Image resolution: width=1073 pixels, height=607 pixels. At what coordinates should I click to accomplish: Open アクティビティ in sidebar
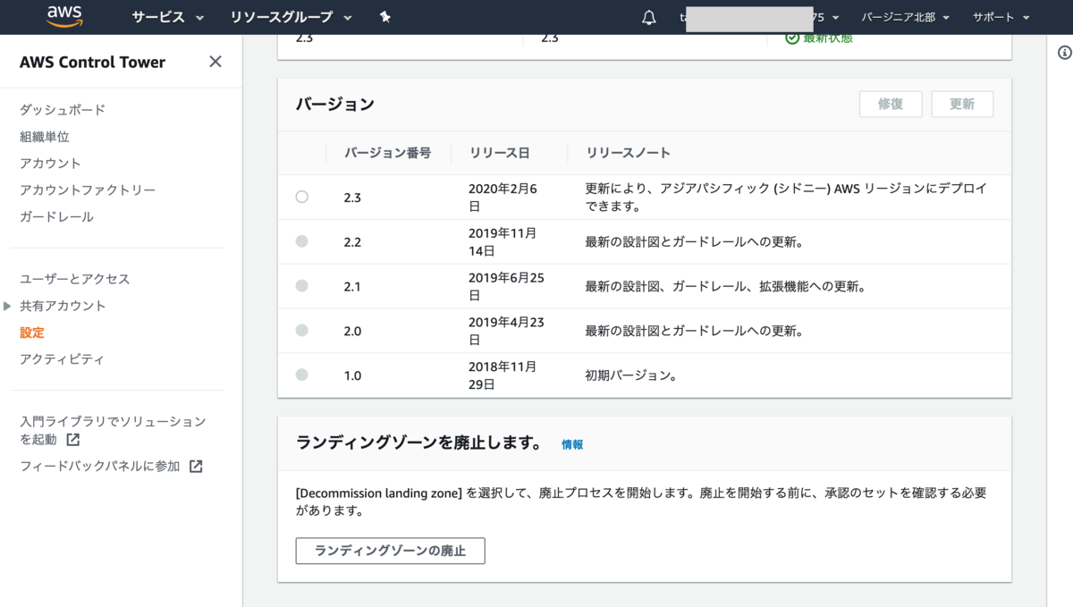tap(63, 359)
